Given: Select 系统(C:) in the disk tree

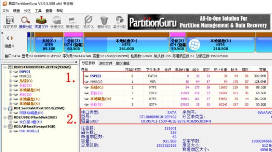Looking at the screenshot, I should [26, 81].
